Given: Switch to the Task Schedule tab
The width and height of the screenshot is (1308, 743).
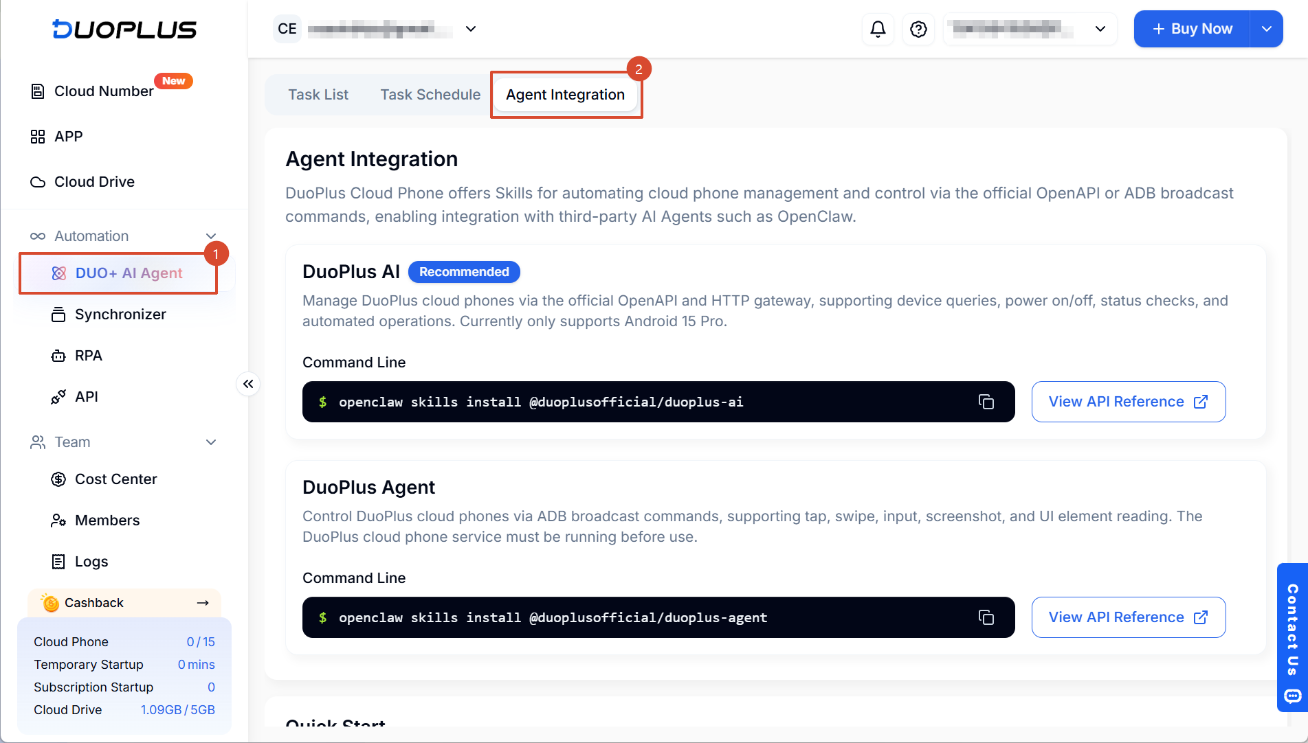Looking at the screenshot, I should pyautogui.click(x=430, y=95).
